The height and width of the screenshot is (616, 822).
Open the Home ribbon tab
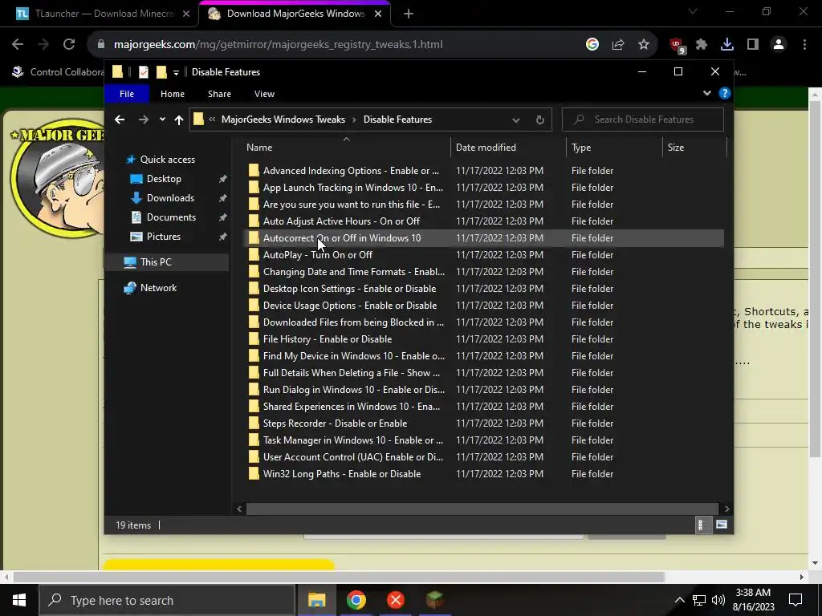pyautogui.click(x=173, y=94)
